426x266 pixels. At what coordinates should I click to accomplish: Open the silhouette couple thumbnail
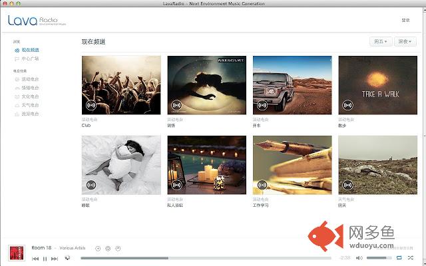[x=207, y=85]
